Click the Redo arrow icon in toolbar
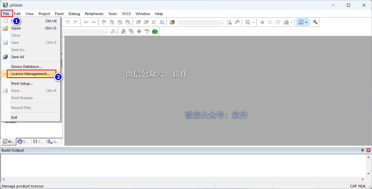The image size is (372, 189). click(75, 22)
